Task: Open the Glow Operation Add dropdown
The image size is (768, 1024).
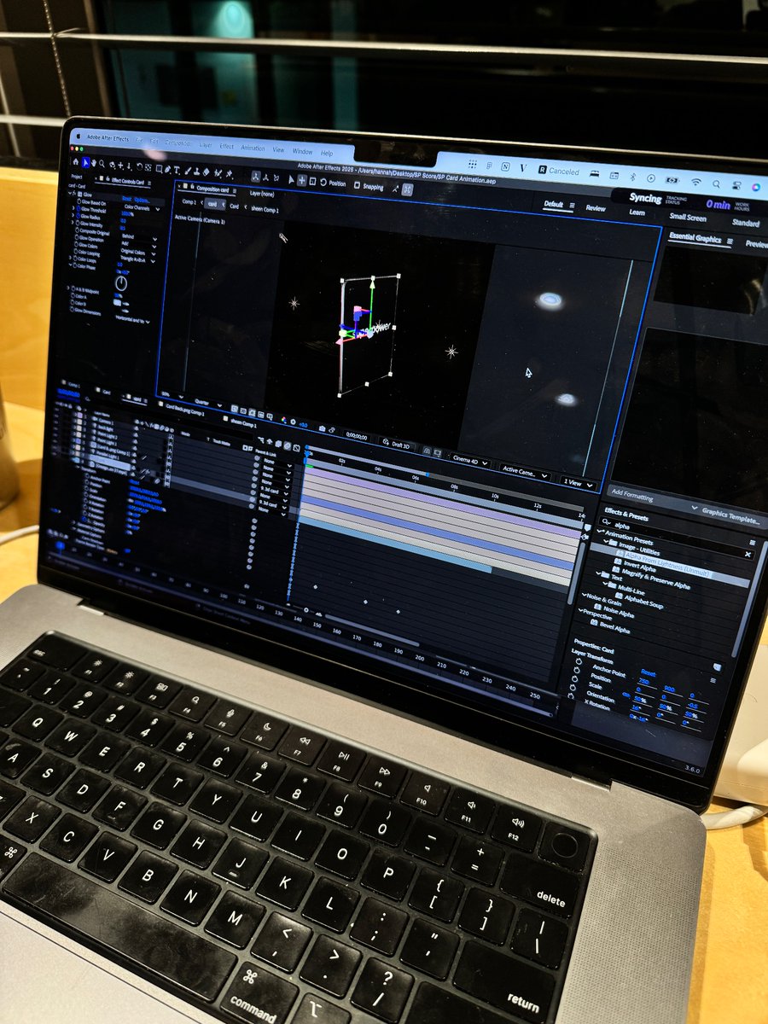Action: [138, 244]
